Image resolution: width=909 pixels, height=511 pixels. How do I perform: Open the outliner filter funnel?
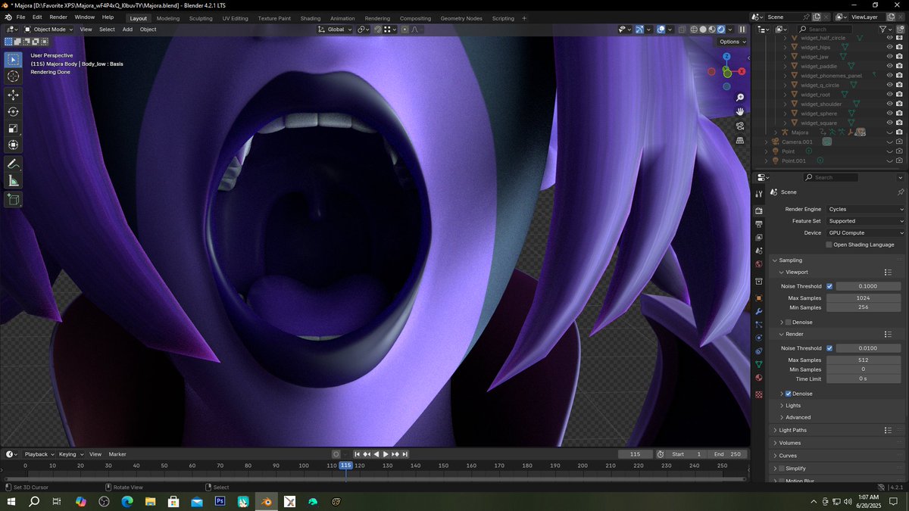(x=884, y=29)
